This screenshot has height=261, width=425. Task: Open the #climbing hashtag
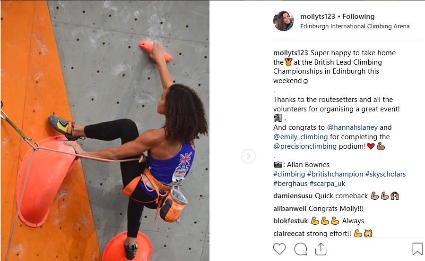point(289,174)
